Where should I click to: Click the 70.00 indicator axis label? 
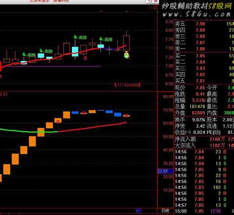(168, 110)
